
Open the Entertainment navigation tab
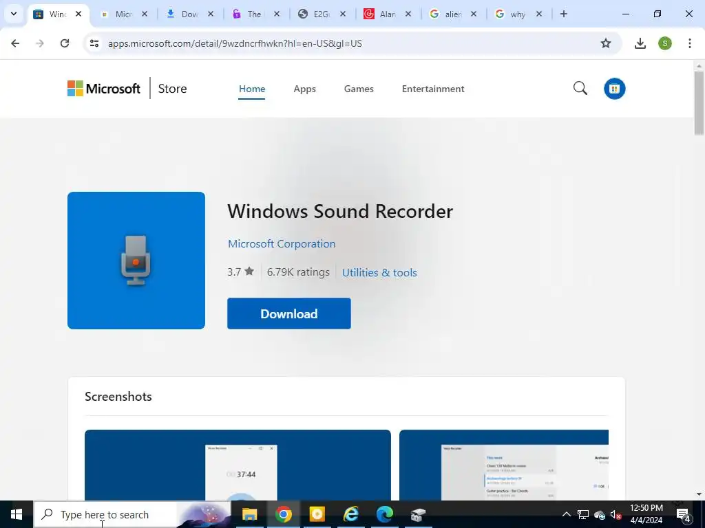(433, 89)
